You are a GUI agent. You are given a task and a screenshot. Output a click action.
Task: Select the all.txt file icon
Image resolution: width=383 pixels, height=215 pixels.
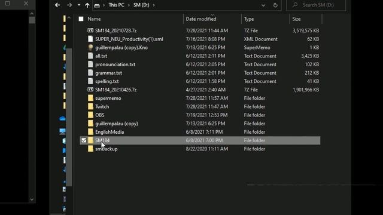(90, 56)
